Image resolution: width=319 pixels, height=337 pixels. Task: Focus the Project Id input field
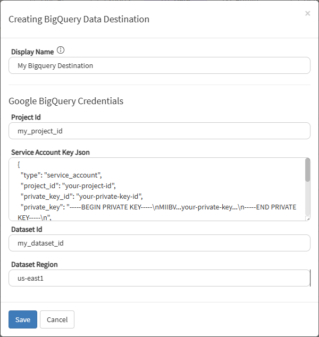click(159, 131)
